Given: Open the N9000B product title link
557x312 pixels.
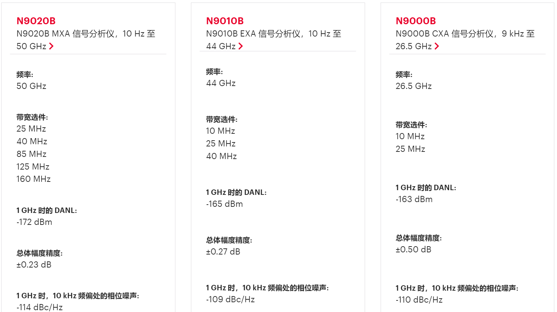Looking at the screenshot, I should 416,21.
